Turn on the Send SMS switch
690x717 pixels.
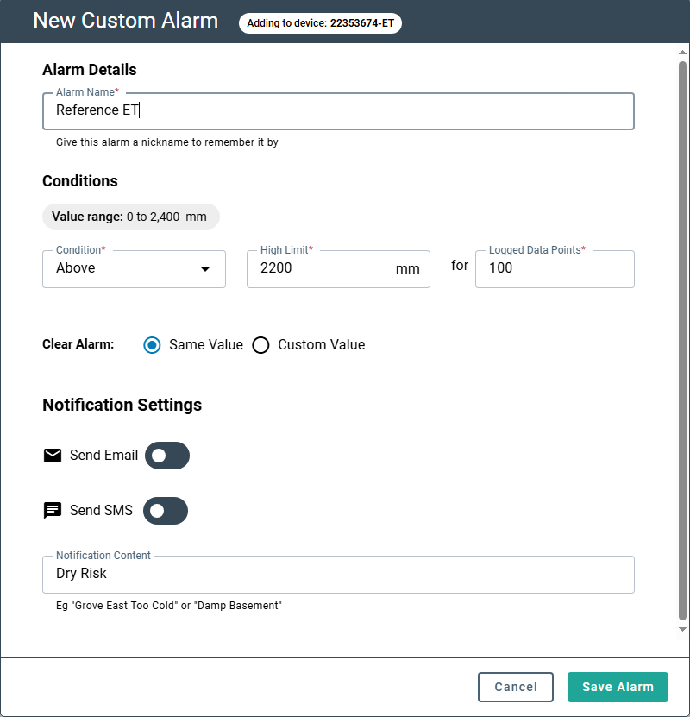click(165, 510)
